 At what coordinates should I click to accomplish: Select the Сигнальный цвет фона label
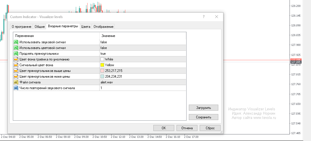[36, 65]
